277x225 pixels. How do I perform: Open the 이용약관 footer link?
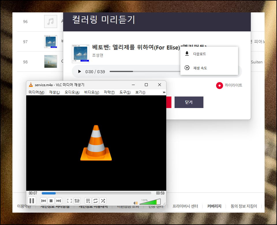(x=24, y=206)
